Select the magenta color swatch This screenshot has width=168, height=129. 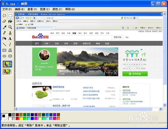click(x=36, y=118)
